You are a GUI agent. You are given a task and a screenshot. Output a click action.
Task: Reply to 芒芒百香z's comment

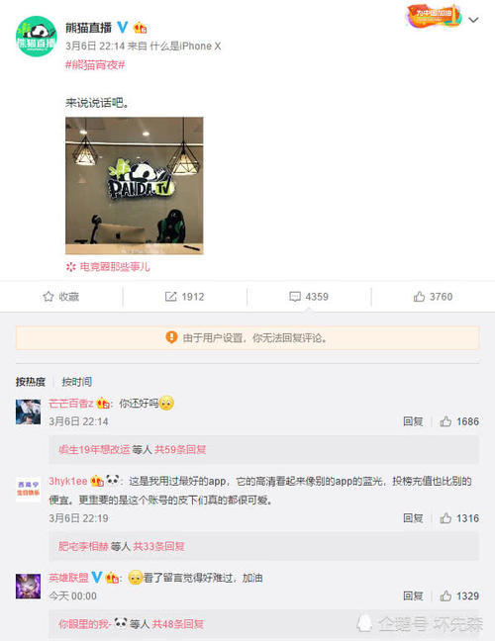click(413, 421)
